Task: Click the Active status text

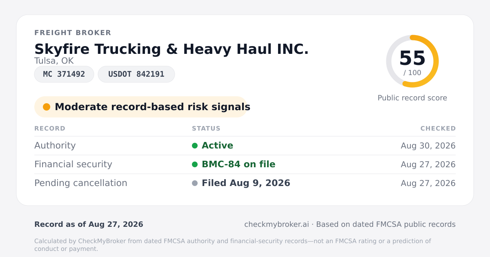Action: (218, 146)
